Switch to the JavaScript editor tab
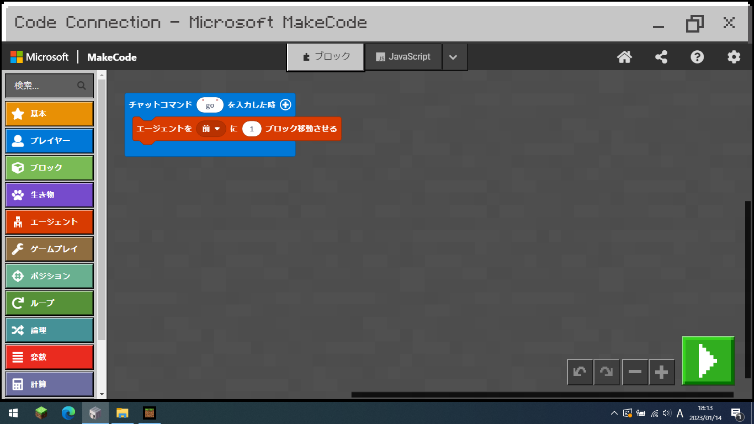 (x=403, y=57)
